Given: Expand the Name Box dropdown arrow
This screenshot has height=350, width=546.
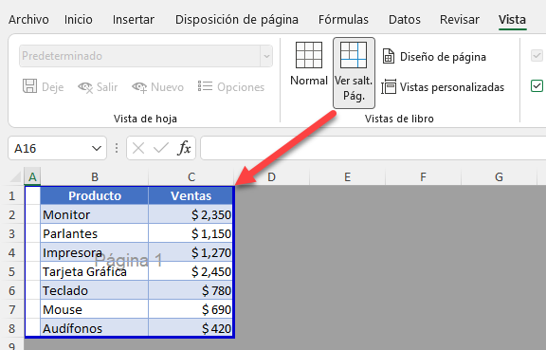Looking at the screenshot, I should [x=97, y=149].
